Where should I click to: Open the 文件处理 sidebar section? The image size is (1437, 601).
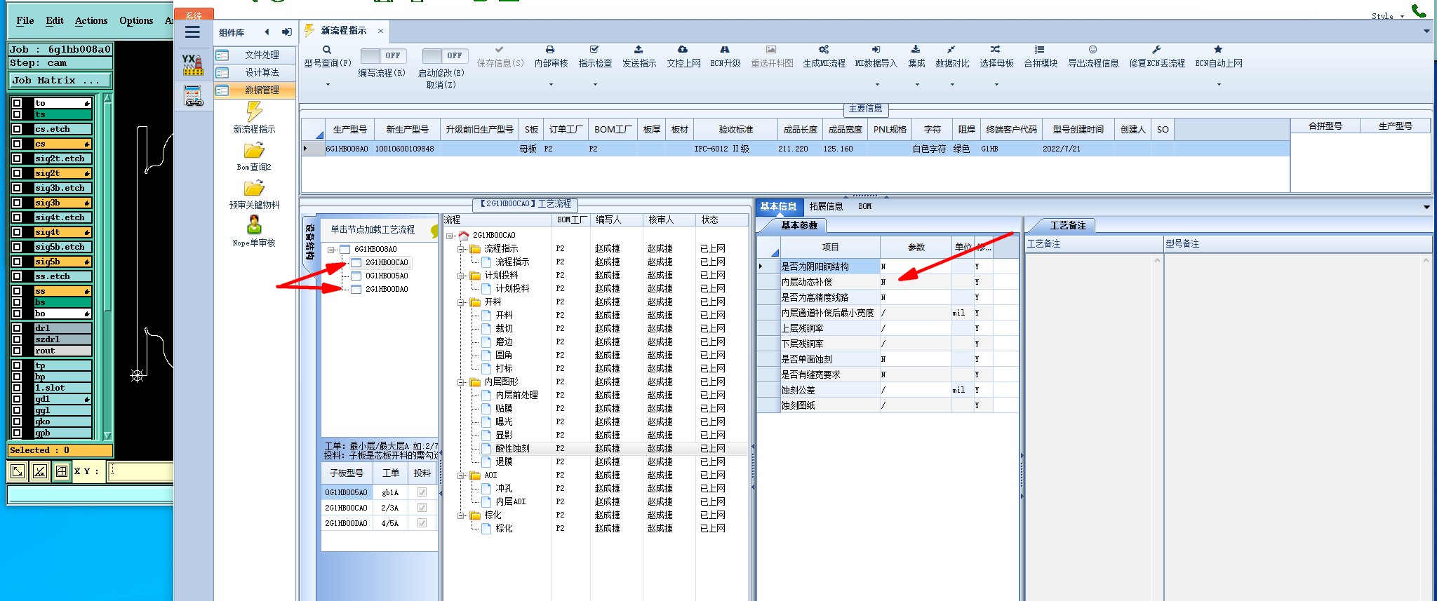(x=255, y=55)
